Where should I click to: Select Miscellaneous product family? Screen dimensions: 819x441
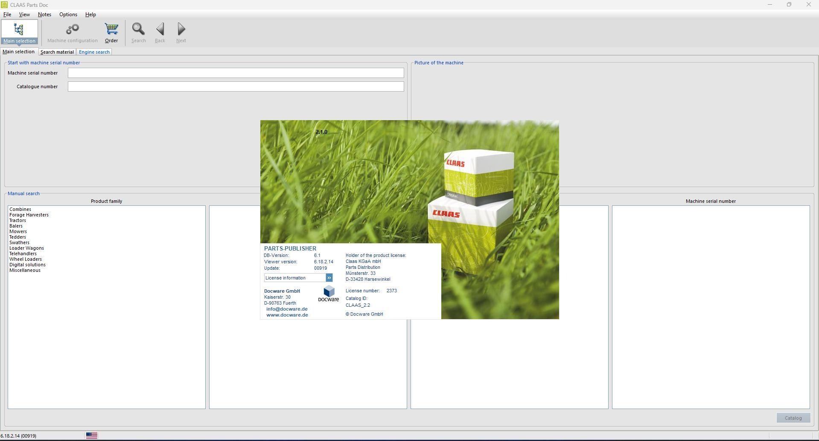tap(25, 270)
